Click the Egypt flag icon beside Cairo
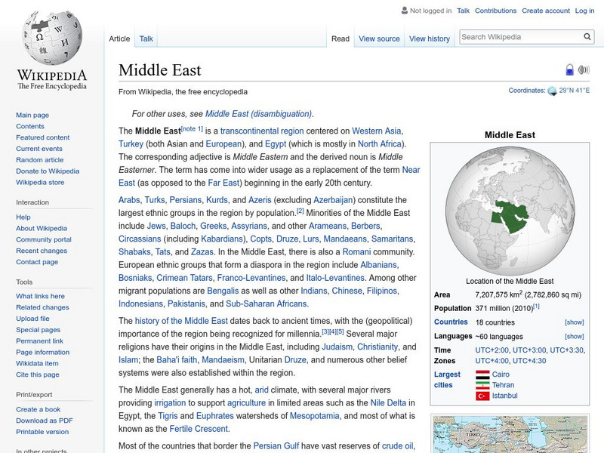 coord(482,374)
